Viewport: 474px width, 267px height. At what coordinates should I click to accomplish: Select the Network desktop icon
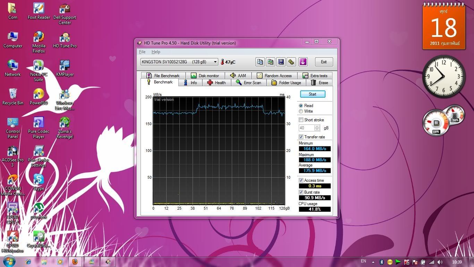click(13, 68)
